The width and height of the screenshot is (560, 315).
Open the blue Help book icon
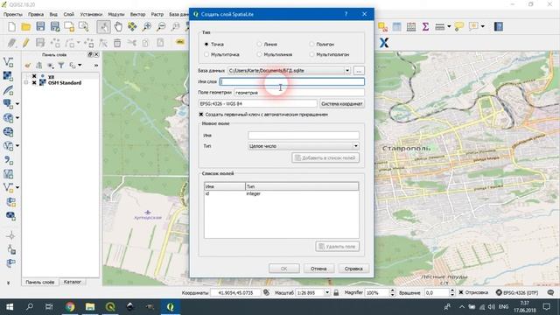click(x=499, y=27)
